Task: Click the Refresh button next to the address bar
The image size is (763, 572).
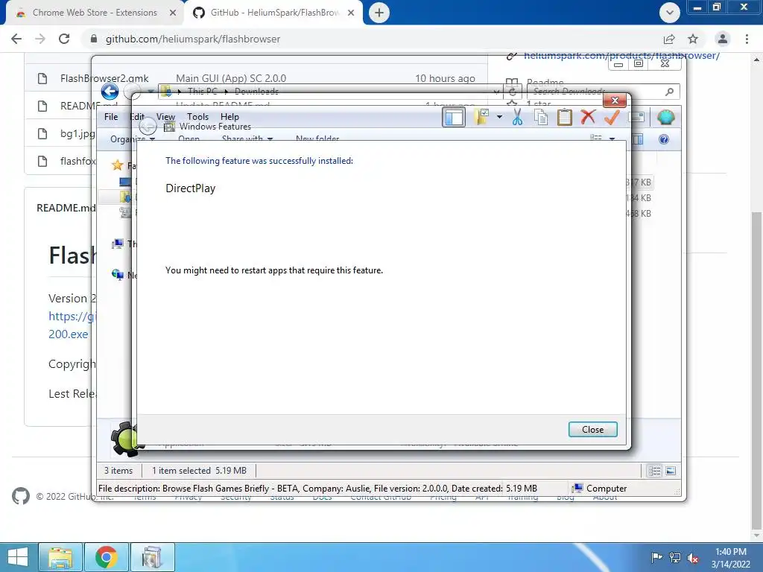Action: point(513,92)
